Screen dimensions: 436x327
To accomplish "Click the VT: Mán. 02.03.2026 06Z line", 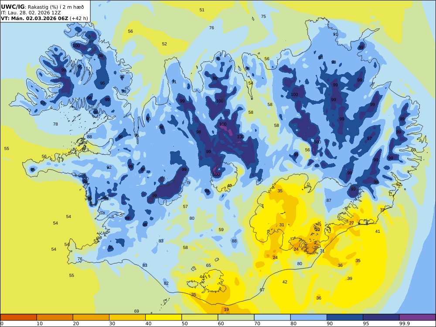I will [x=44, y=18].
